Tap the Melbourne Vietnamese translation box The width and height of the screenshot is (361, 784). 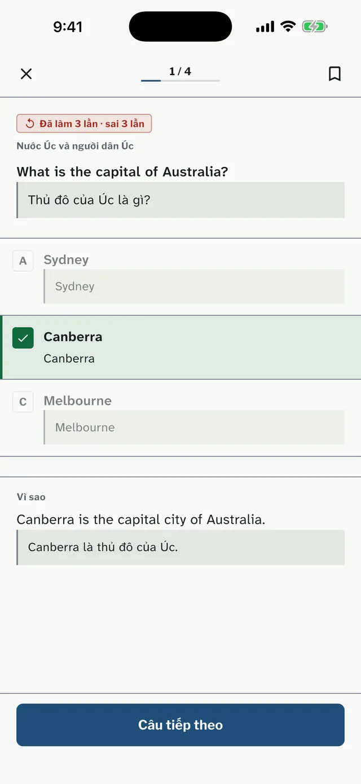(x=194, y=427)
